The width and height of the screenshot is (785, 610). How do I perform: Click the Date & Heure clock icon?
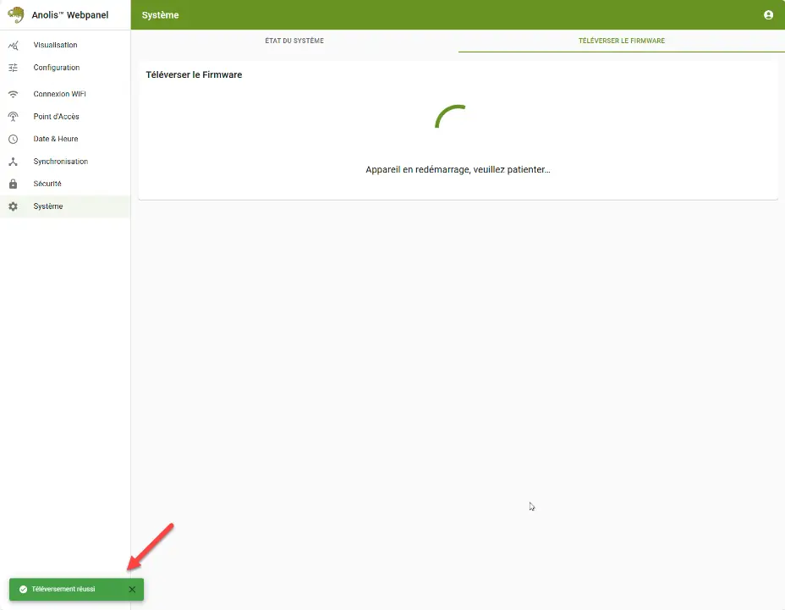point(13,140)
